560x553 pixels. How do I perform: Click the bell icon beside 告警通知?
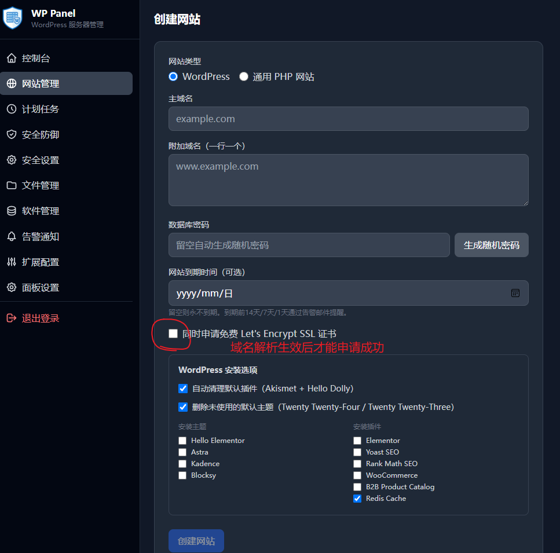pyautogui.click(x=12, y=236)
